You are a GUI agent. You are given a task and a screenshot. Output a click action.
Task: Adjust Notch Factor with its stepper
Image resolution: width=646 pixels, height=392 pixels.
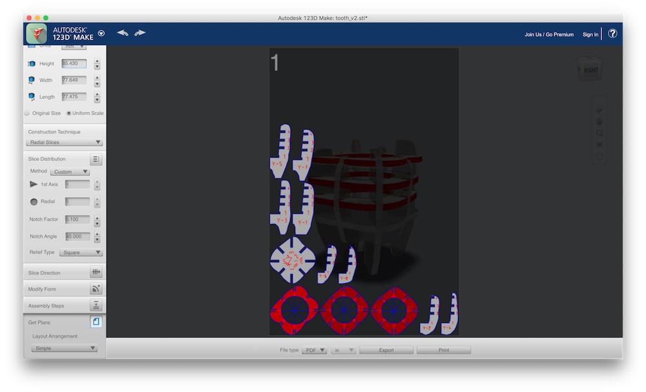(98, 221)
